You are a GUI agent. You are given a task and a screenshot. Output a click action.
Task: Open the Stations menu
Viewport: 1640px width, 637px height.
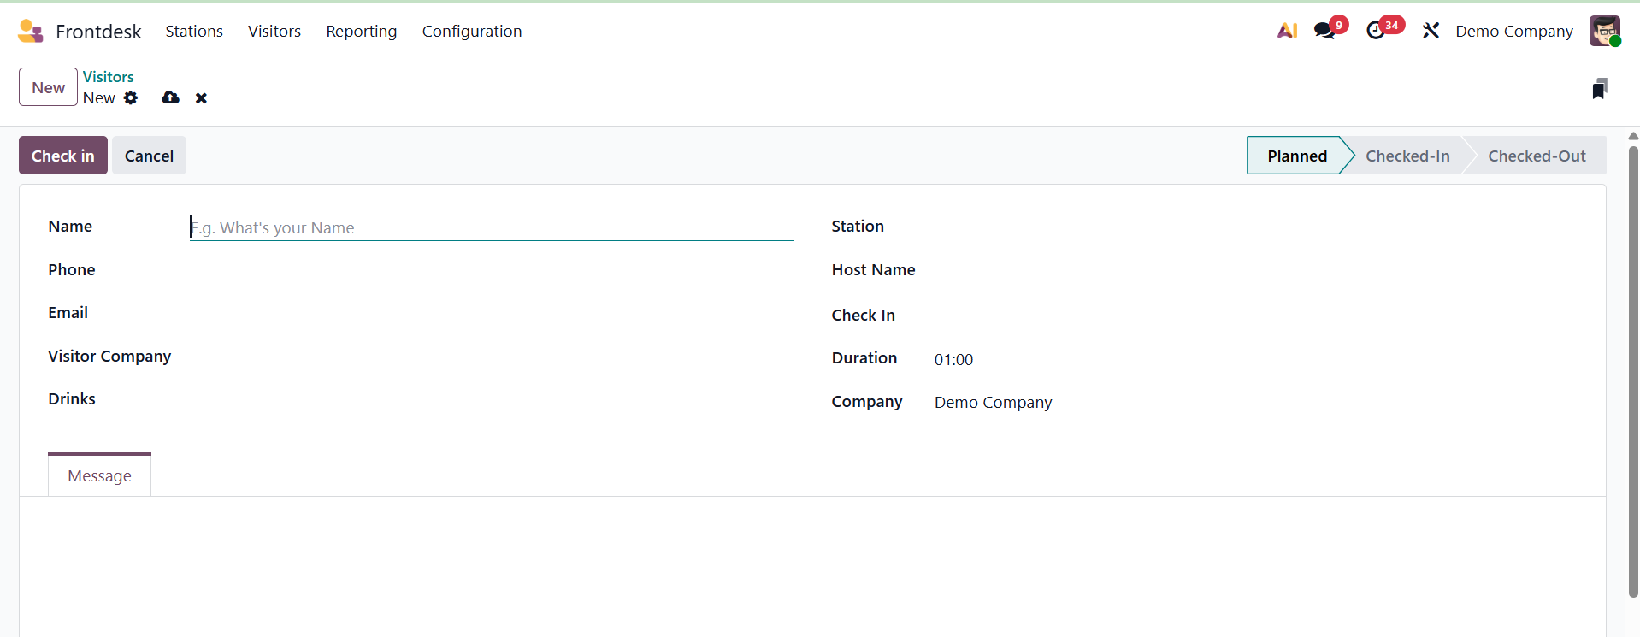(194, 32)
